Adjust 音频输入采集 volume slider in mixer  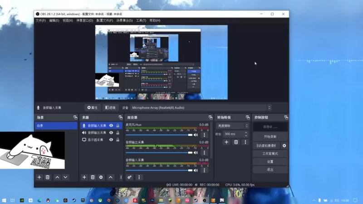(x=159, y=170)
